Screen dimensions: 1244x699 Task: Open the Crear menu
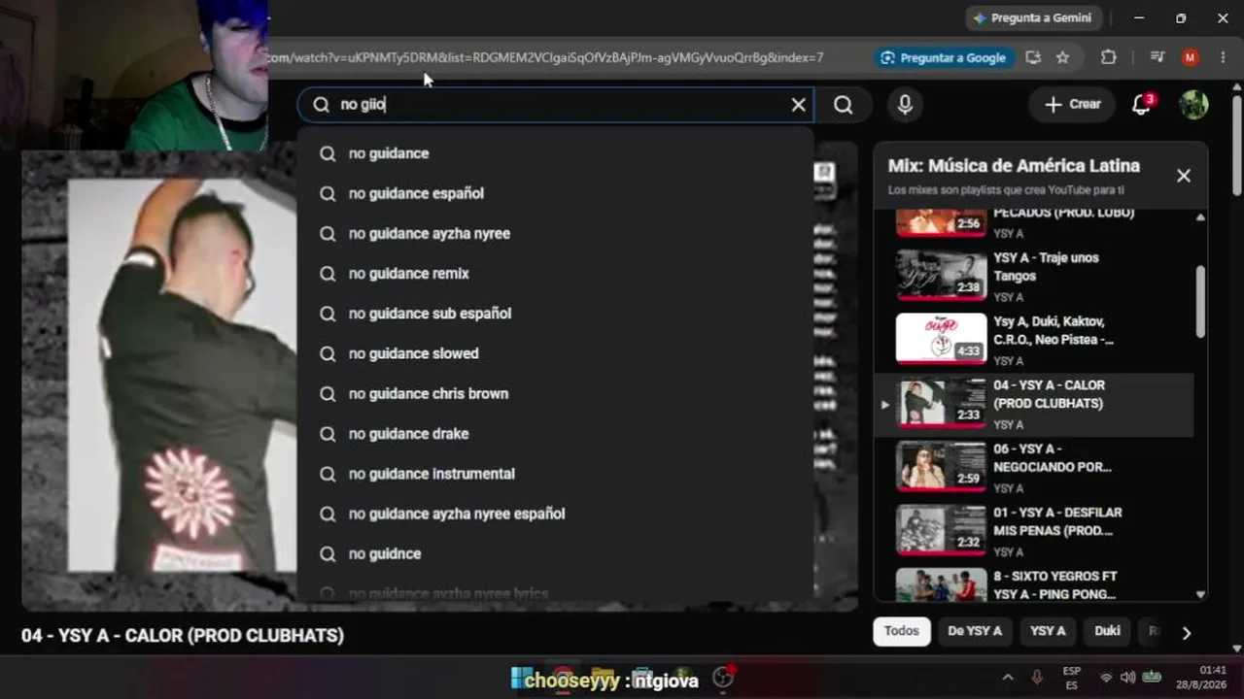(1072, 105)
